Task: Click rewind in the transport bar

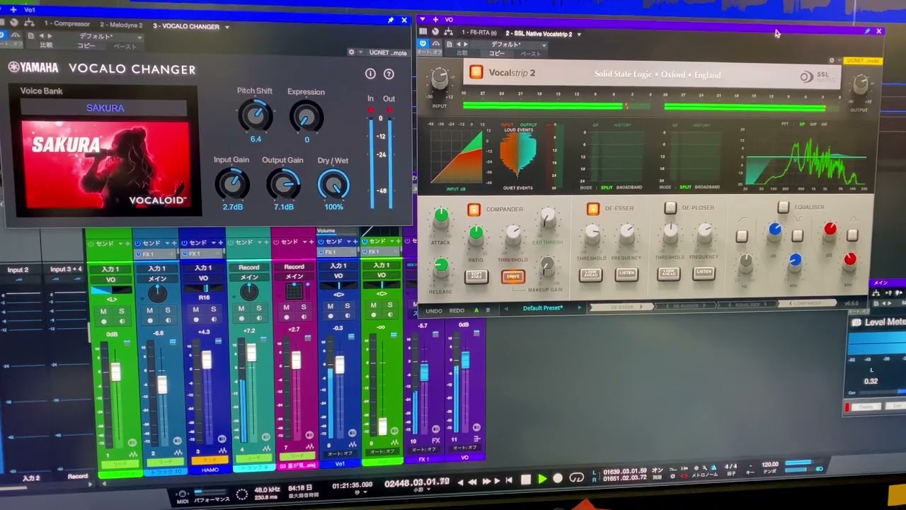Action: click(472, 482)
